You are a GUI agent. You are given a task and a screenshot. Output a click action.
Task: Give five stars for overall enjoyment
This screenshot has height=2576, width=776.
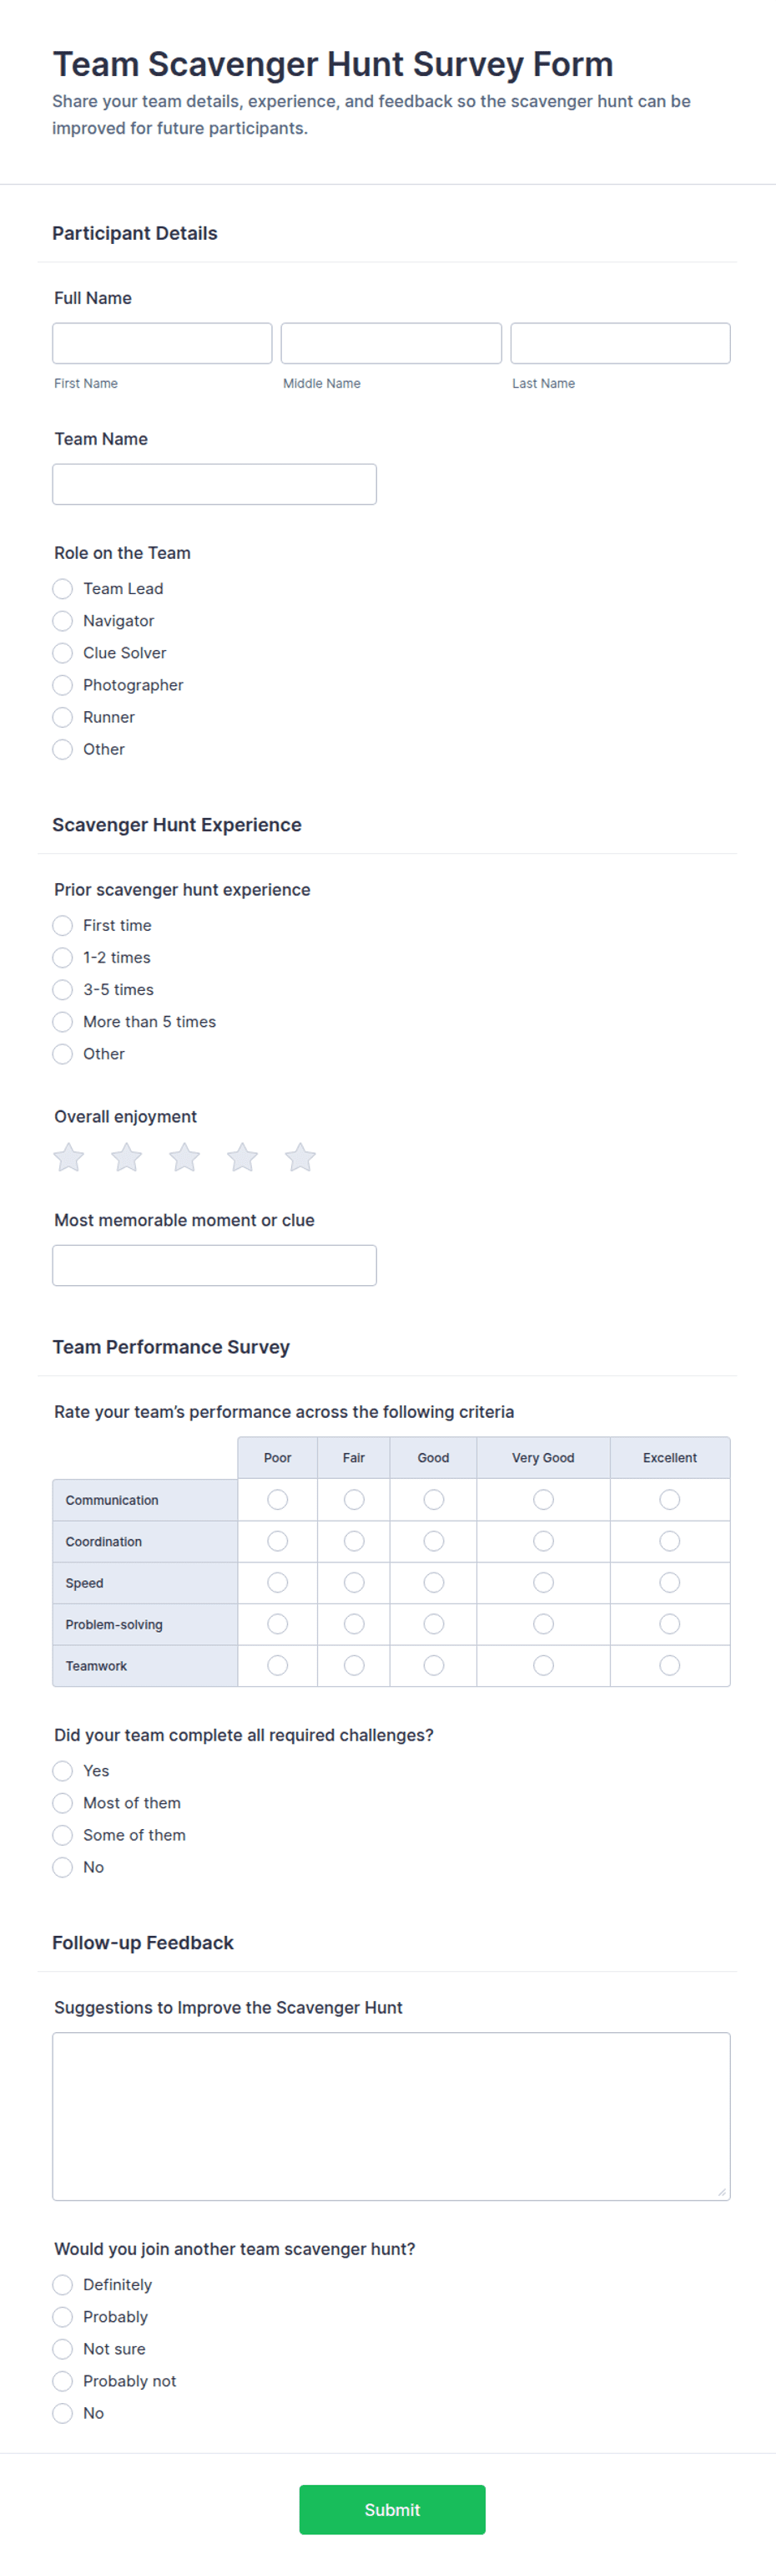tap(300, 1157)
